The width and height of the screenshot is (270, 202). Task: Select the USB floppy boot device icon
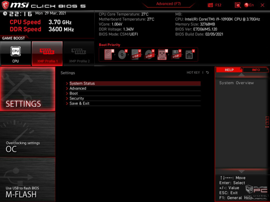click(176, 54)
